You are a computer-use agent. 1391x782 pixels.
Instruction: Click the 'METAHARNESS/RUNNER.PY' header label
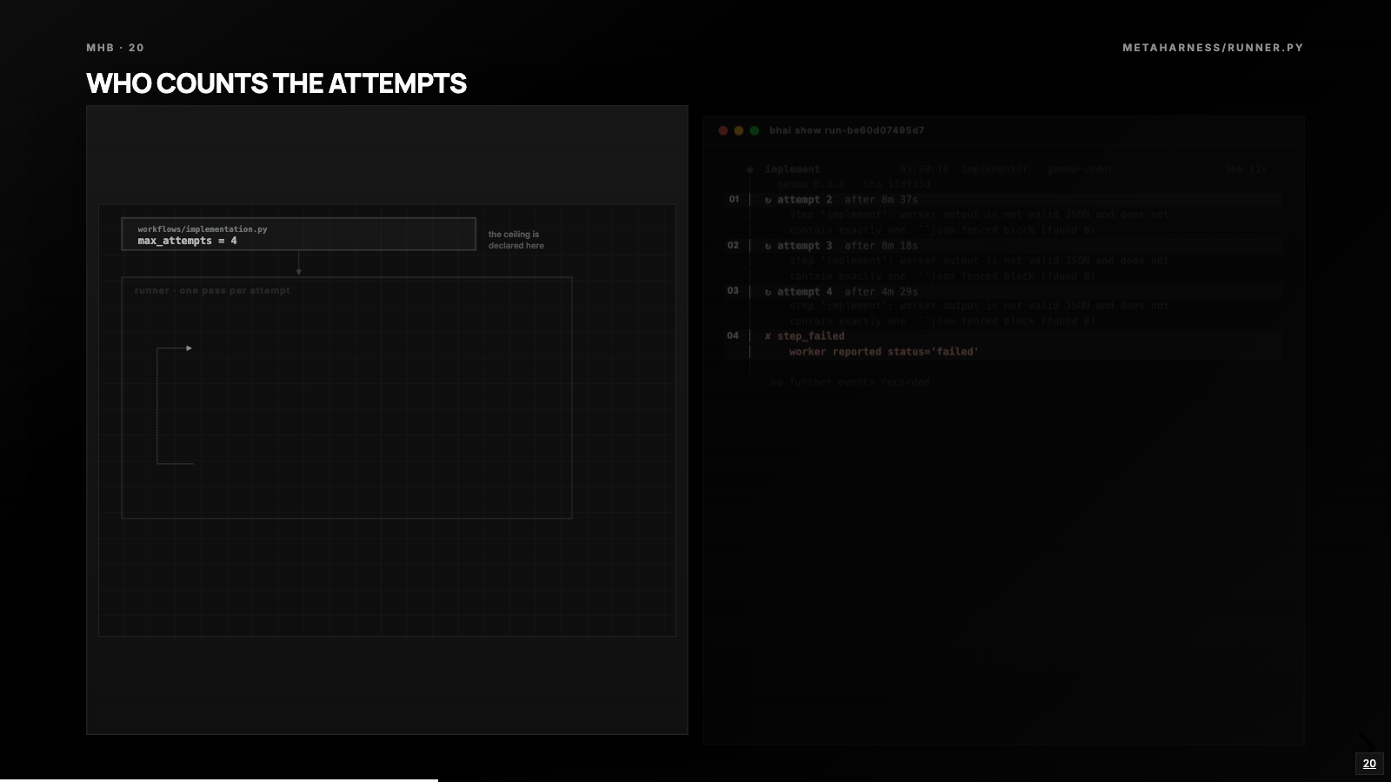point(1213,48)
